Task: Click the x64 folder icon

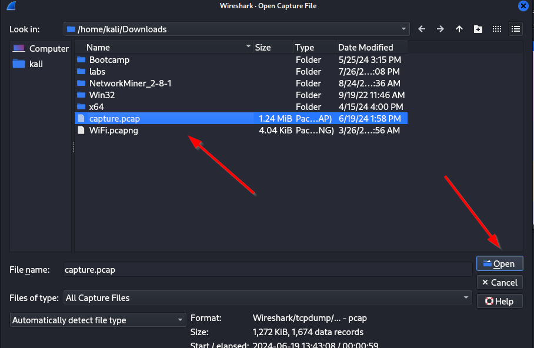Action: (x=81, y=107)
